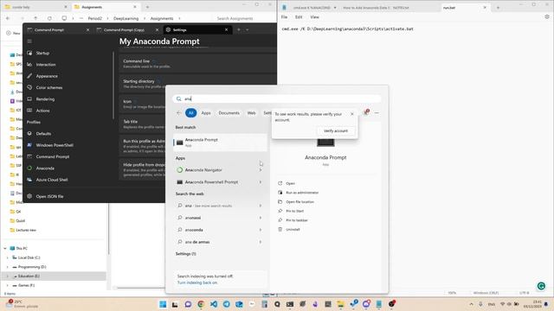
Task: Open Color schemes in Terminal sidebar
Action: (x=49, y=87)
